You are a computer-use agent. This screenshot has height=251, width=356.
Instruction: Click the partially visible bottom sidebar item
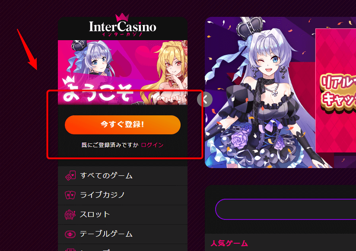pos(123,248)
